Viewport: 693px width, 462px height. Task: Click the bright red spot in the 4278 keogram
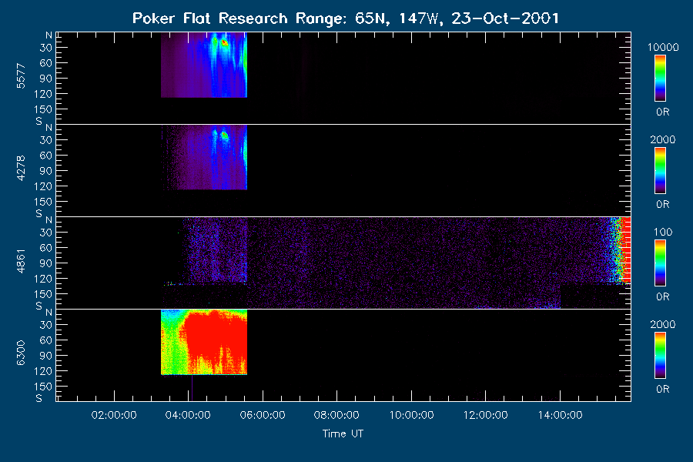point(225,135)
